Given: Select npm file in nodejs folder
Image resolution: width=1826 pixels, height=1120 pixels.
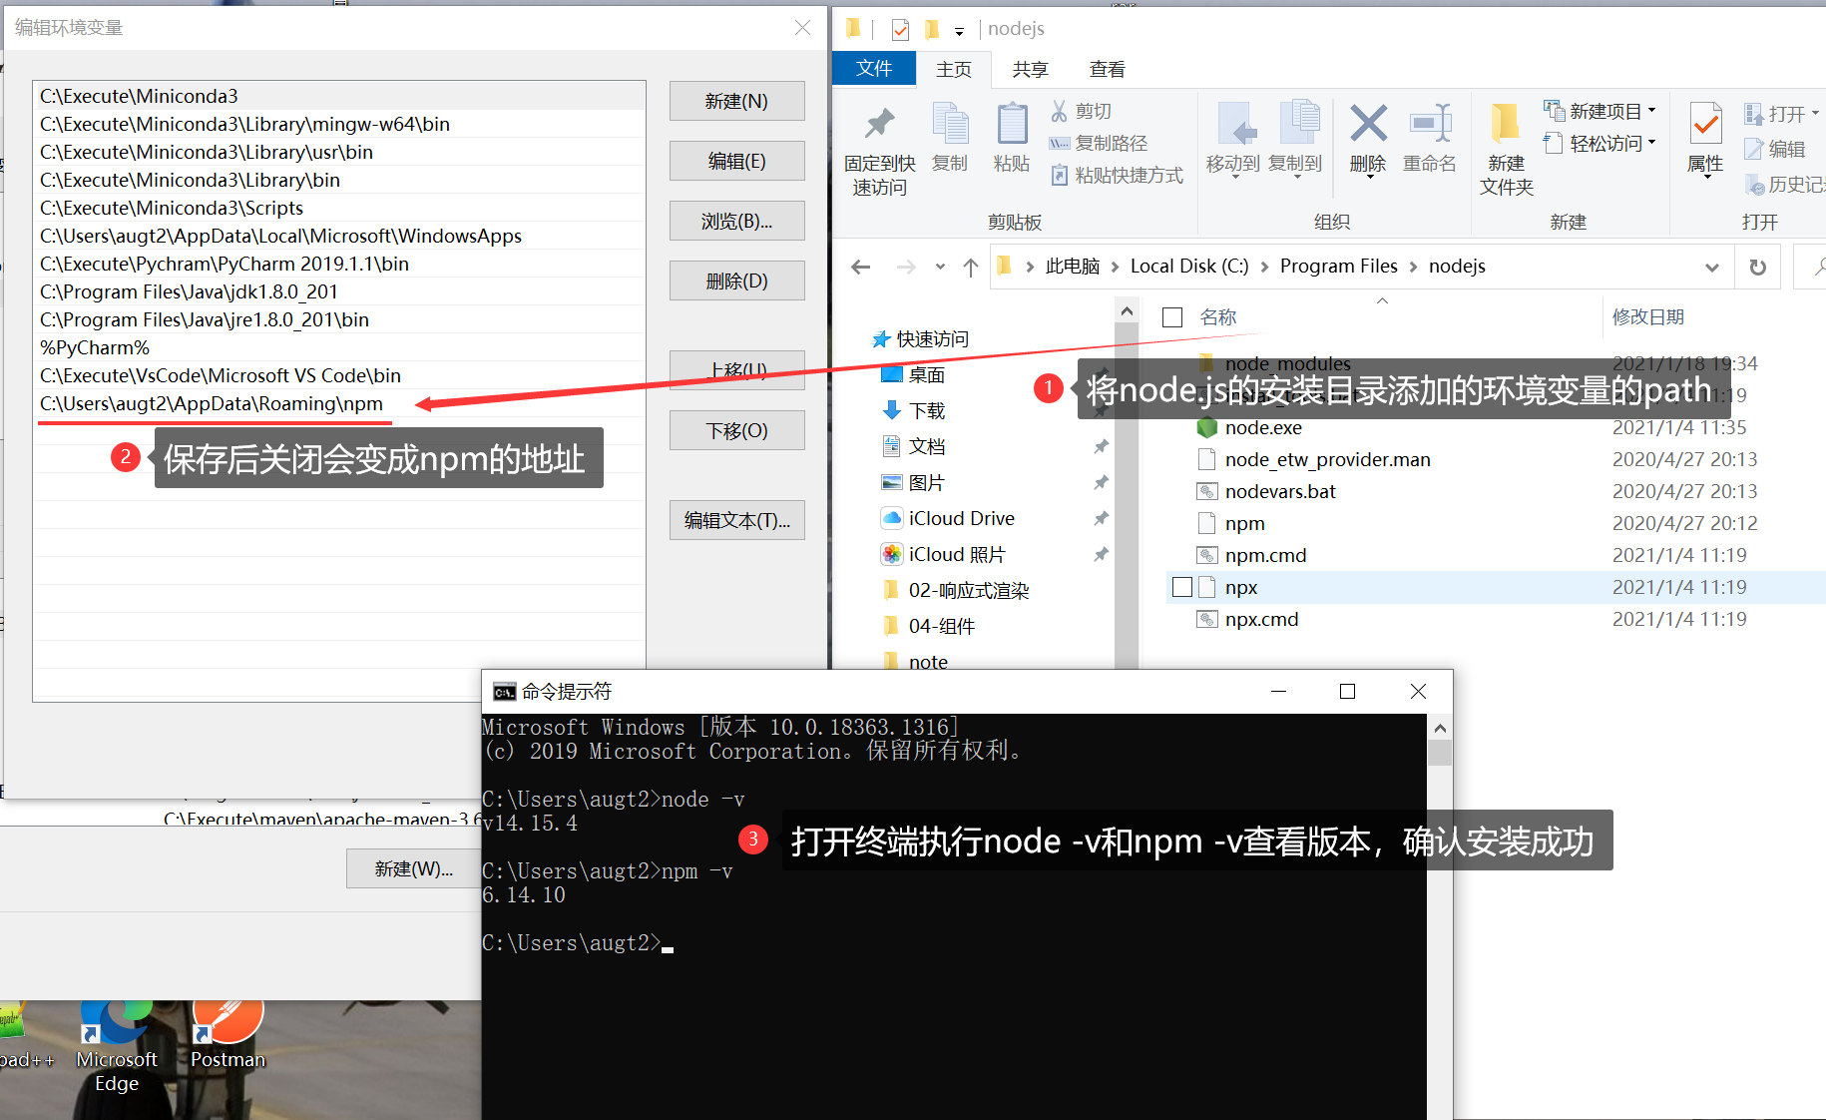Looking at the screenshot, I should [1231, 523].
